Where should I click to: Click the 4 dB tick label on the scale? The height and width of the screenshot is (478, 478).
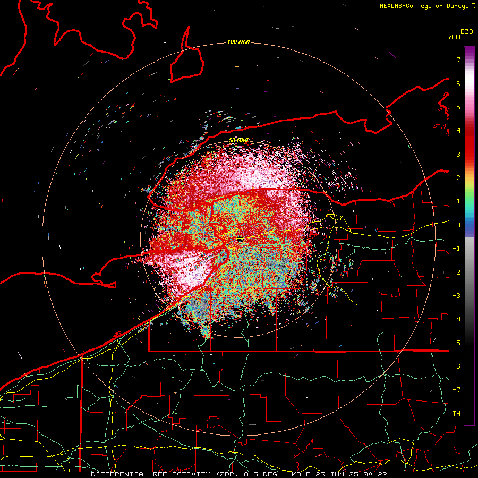pyautogui.click(x=458, y=131)
